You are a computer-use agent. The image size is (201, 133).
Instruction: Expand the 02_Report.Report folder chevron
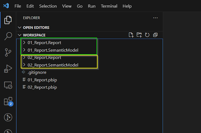(24, 58)
